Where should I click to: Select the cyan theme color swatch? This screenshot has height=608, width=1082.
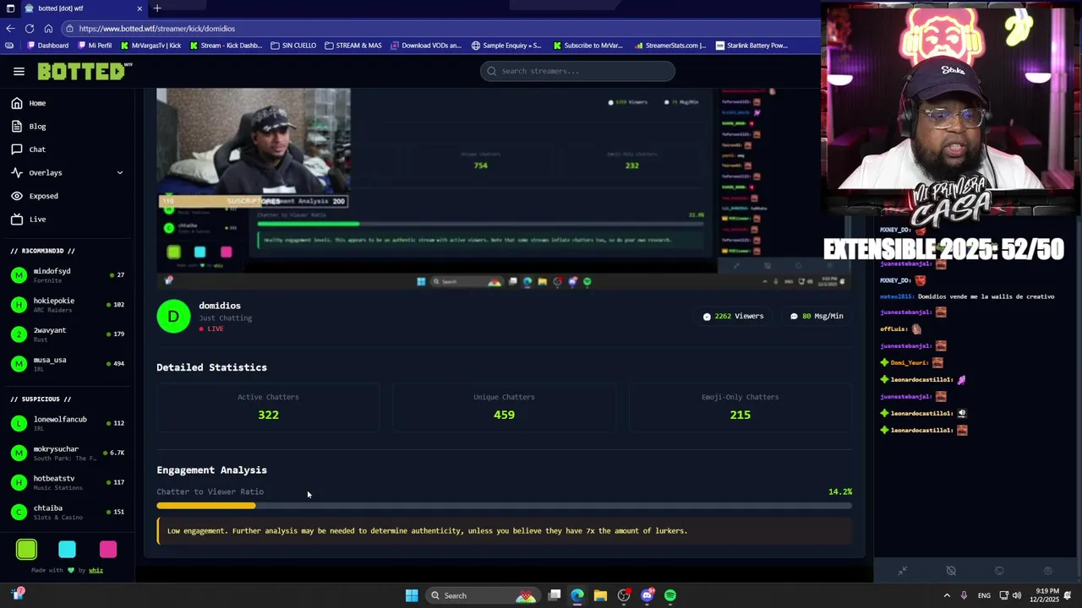(x=67, y=550)
